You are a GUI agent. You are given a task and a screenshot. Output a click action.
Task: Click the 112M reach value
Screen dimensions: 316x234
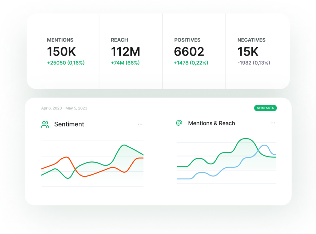pyautogui.click(x=125, y=52)
